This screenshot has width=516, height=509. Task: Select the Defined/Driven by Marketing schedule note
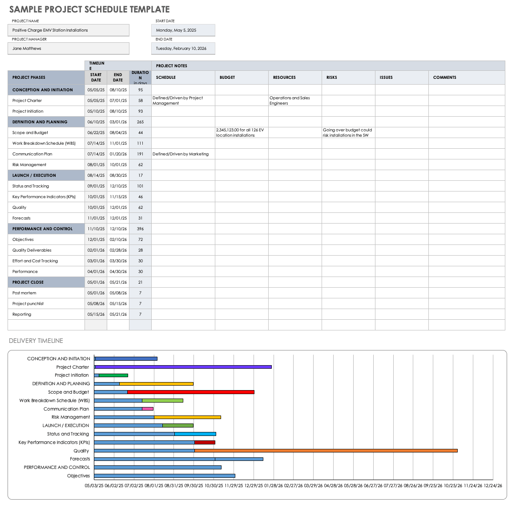click(182, 154)
